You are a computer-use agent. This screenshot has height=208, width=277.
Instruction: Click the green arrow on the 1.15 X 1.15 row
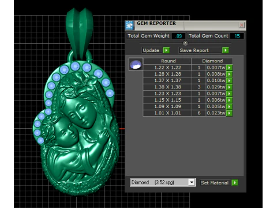229,100
